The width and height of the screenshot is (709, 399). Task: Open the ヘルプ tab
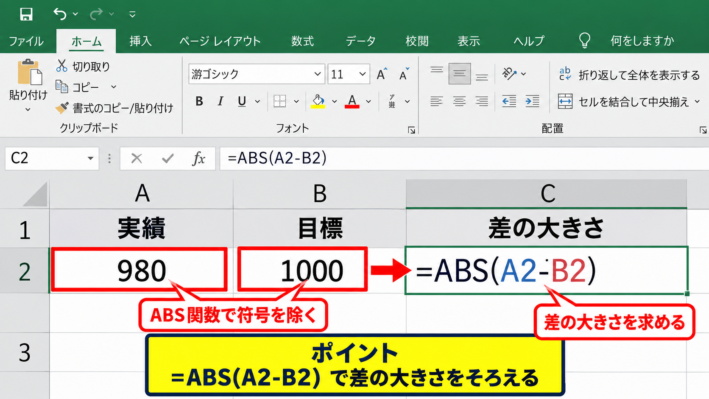coord(529,41)
